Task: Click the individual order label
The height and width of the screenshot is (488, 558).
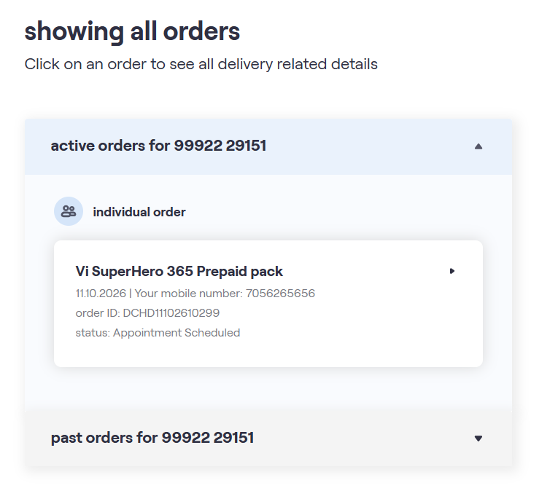Action: [x=139, y=212]
